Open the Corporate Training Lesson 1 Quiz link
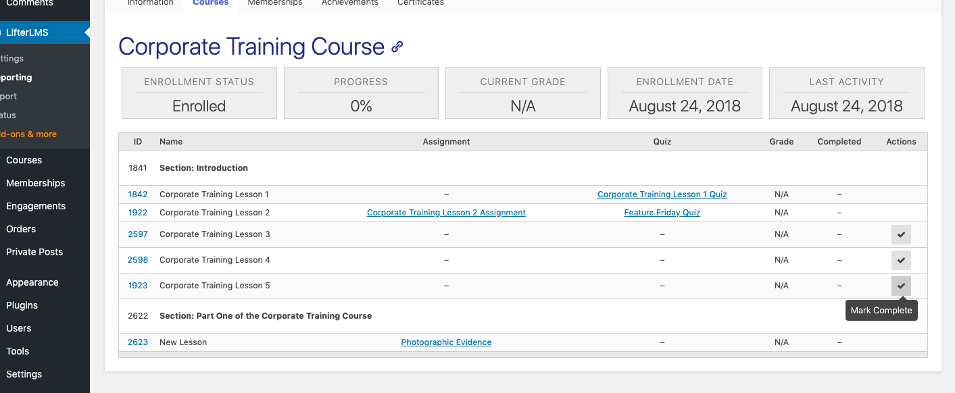Image resolution: width=955 pixels, height=393 pixels. click(662, 194)
